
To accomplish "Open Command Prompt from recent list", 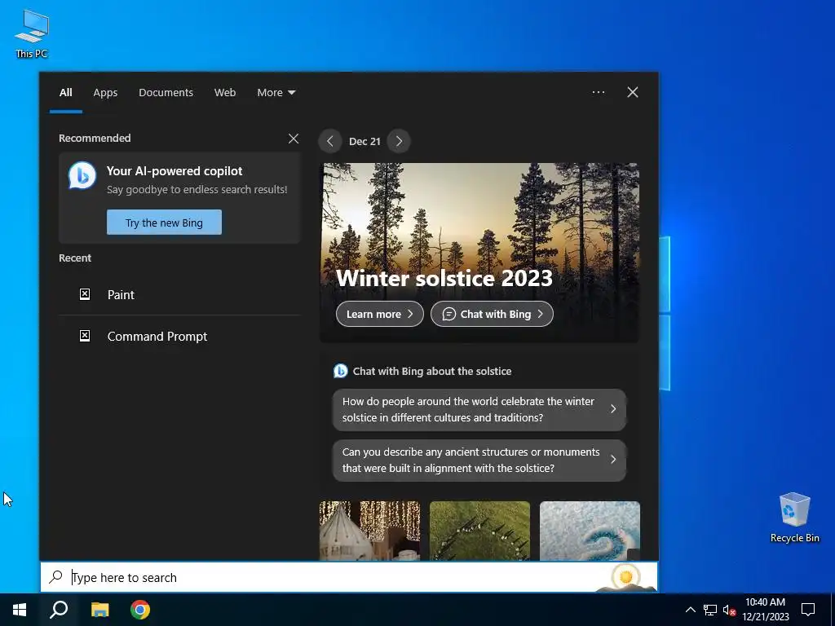I will click(x=179, y=336).
